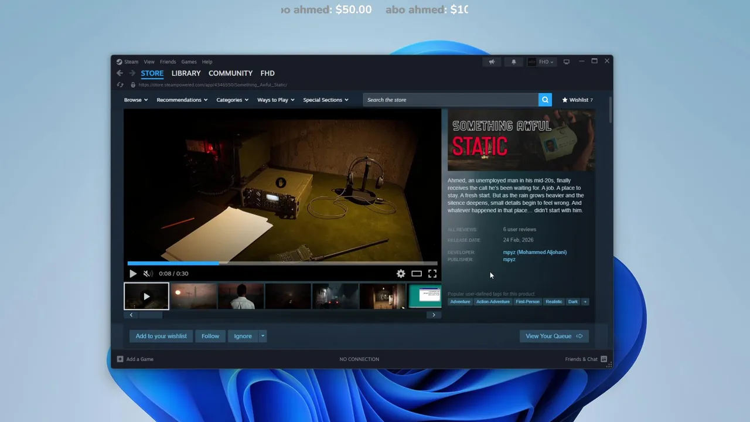750x422 pixels.
Task: Click Add a Game plus icon
Action: [x=120, y=359]
